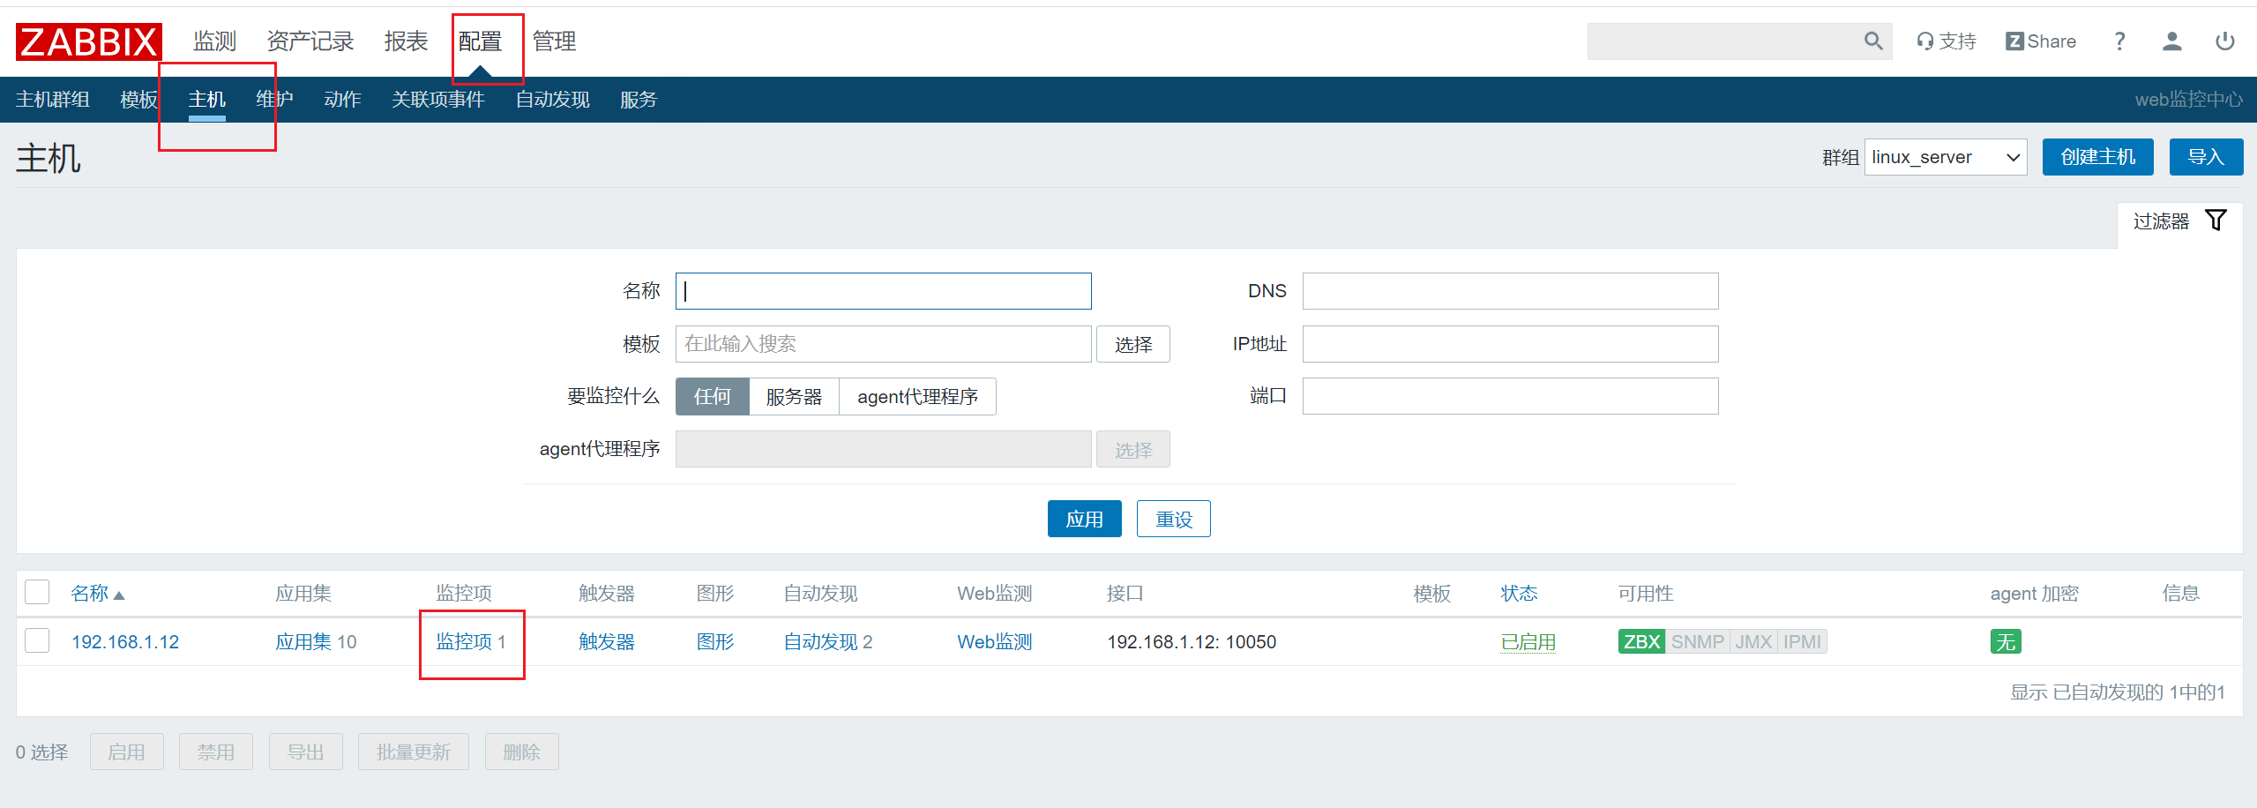
Task: Go to 主机群组 submenu
Action: pos(53,100)
